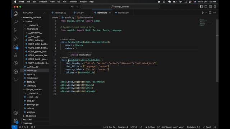230x129 pixels.
Task: Click the books breadcrumb
Action: 55,18
